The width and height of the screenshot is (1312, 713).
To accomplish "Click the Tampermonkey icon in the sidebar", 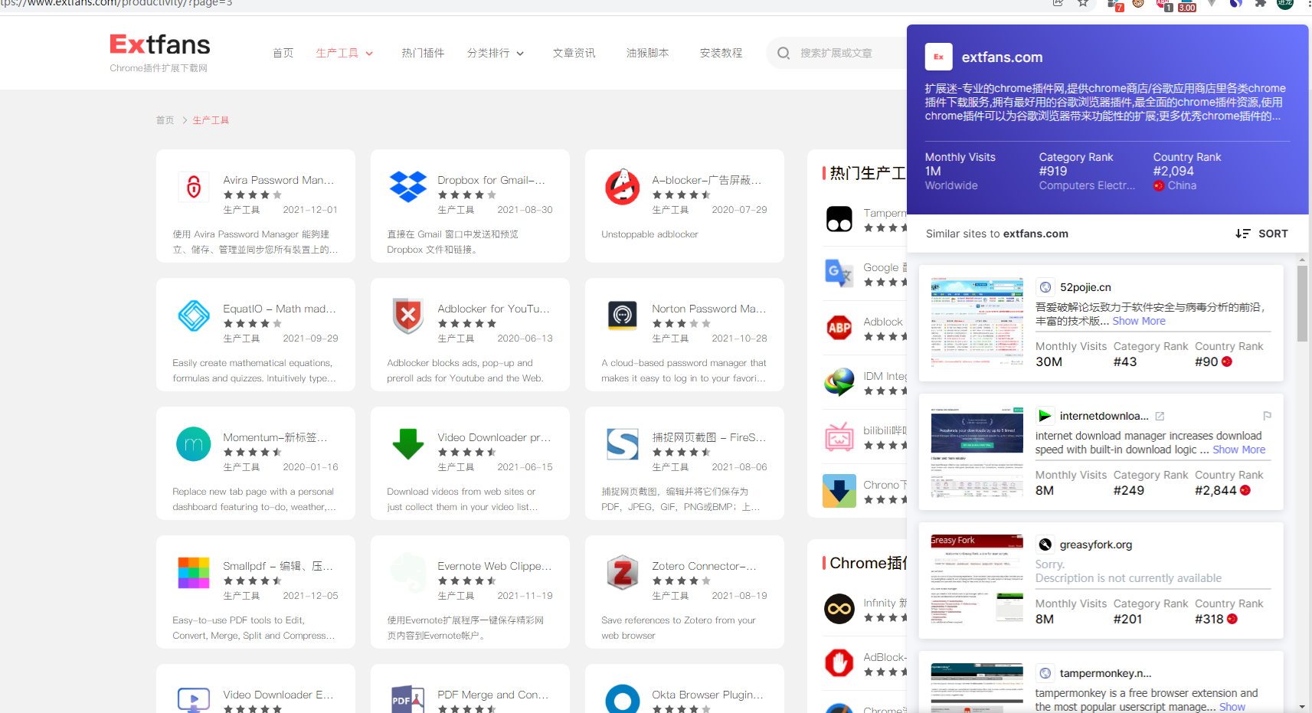I will 839,219.
